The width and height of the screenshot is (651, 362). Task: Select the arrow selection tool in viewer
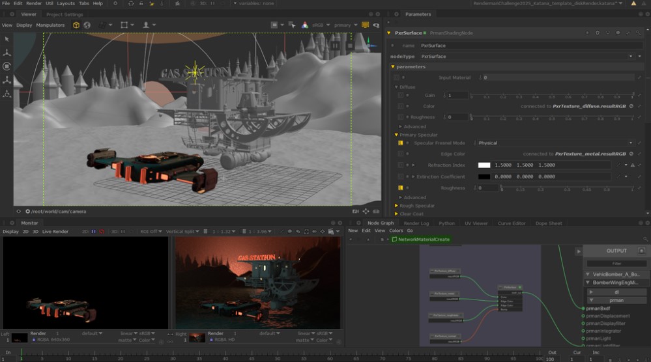(x=7, y=39)
